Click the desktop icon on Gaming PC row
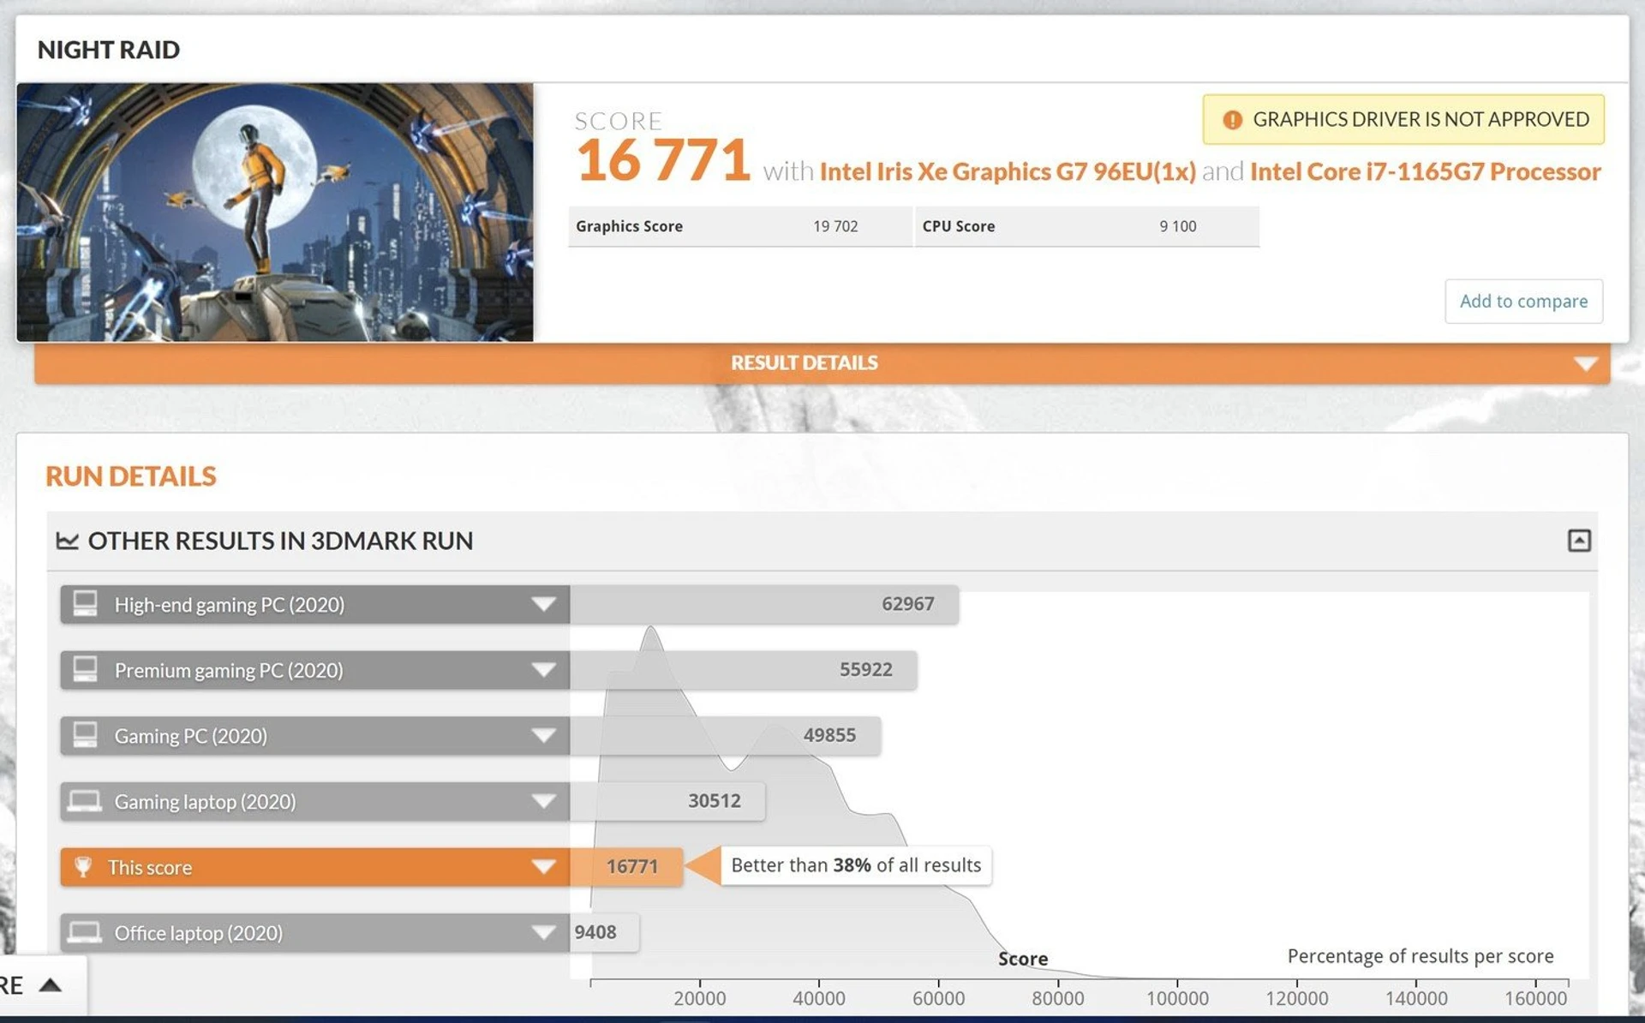 [x=85, y=734]
